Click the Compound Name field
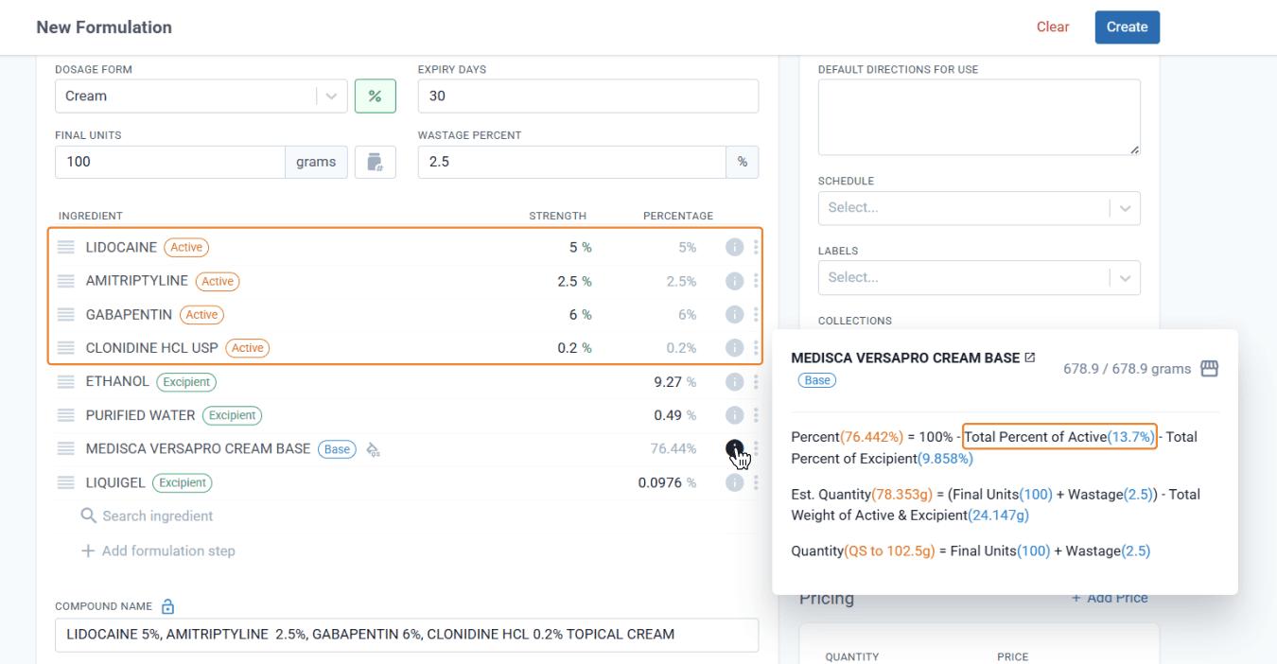Image resolution: width=1277 pixels, height=664 pixels. pos(407,635)
